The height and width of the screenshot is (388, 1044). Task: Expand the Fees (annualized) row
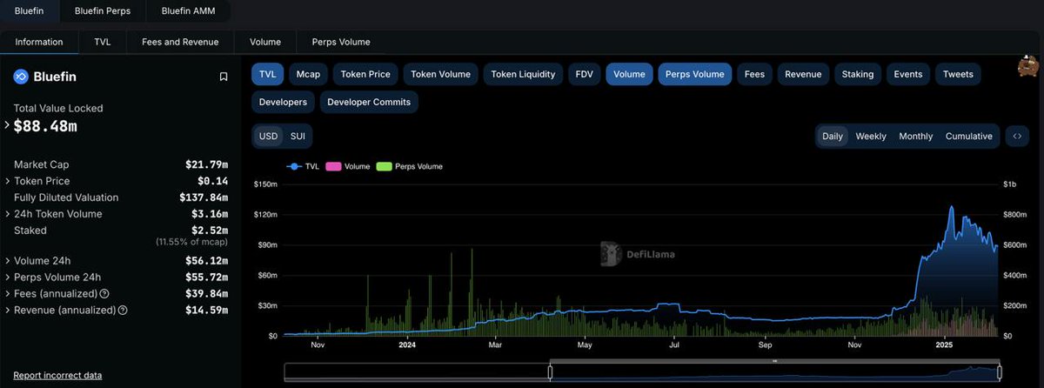8,294
